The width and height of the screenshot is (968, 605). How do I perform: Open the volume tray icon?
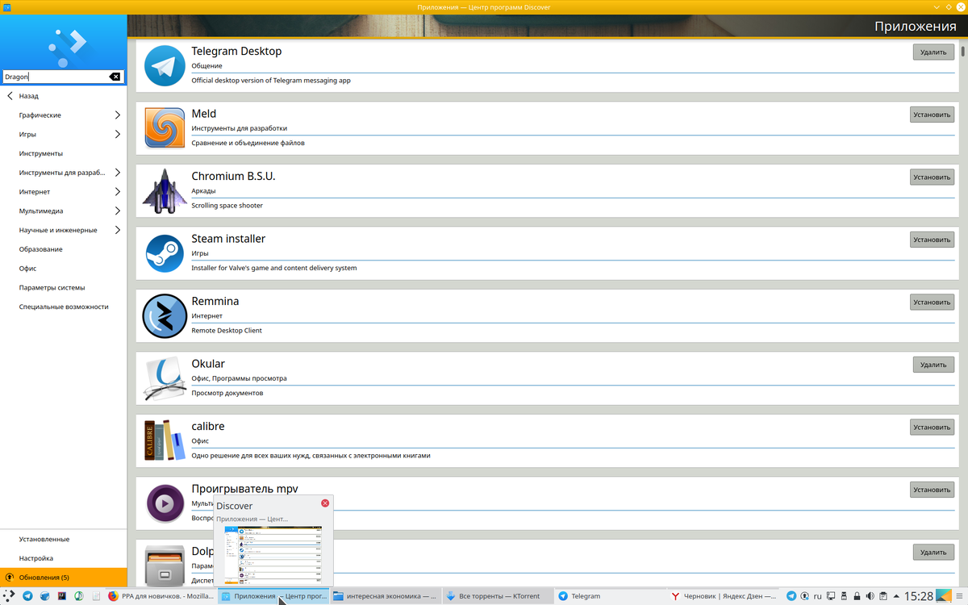pos(870,596)
